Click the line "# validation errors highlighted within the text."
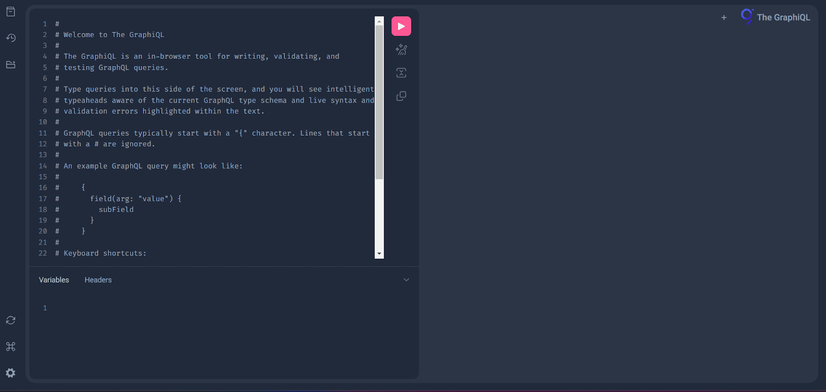The height and width of the screenshot is (392, 826). [160, 111]
